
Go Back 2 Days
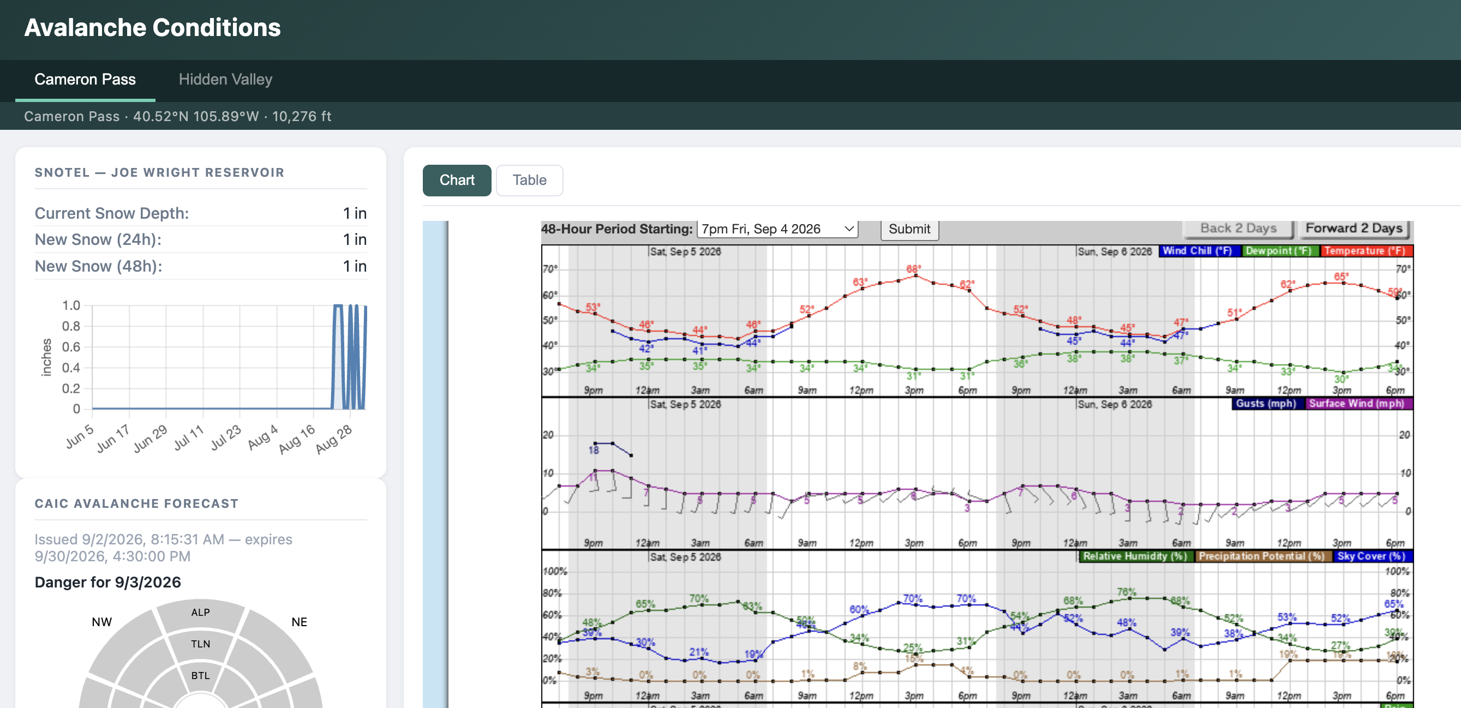1238,229
